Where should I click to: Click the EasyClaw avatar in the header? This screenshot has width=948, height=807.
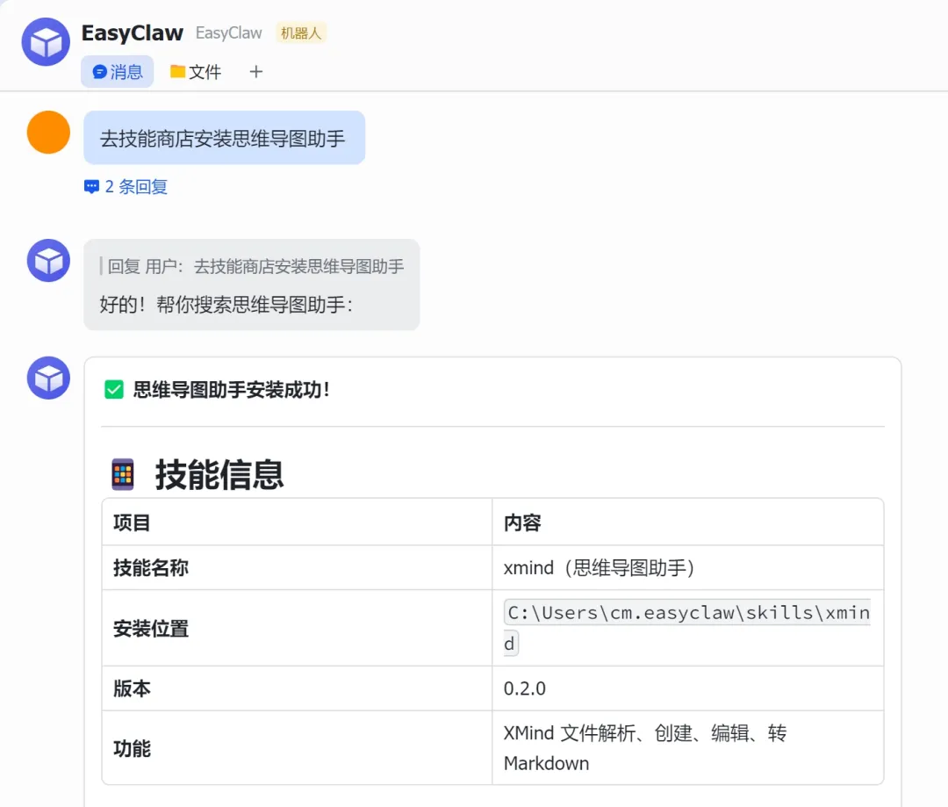pos(45,42)
